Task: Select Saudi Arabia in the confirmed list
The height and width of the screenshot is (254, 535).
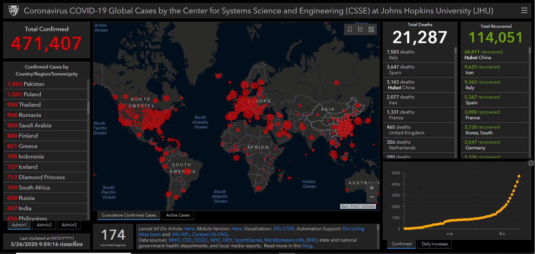Action: tap(45, 125)
